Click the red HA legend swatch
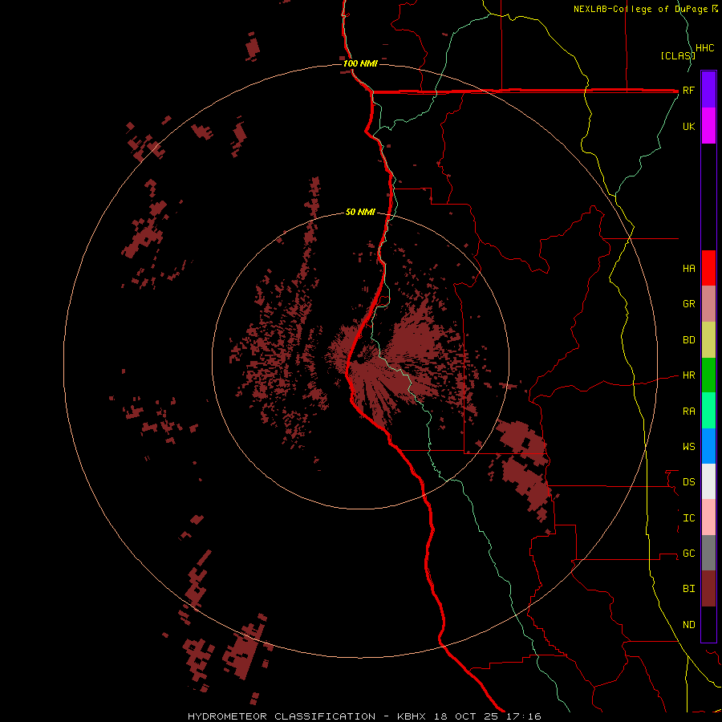Image resolution: width=722 pixels, height=722 pixels. (708, 268)
